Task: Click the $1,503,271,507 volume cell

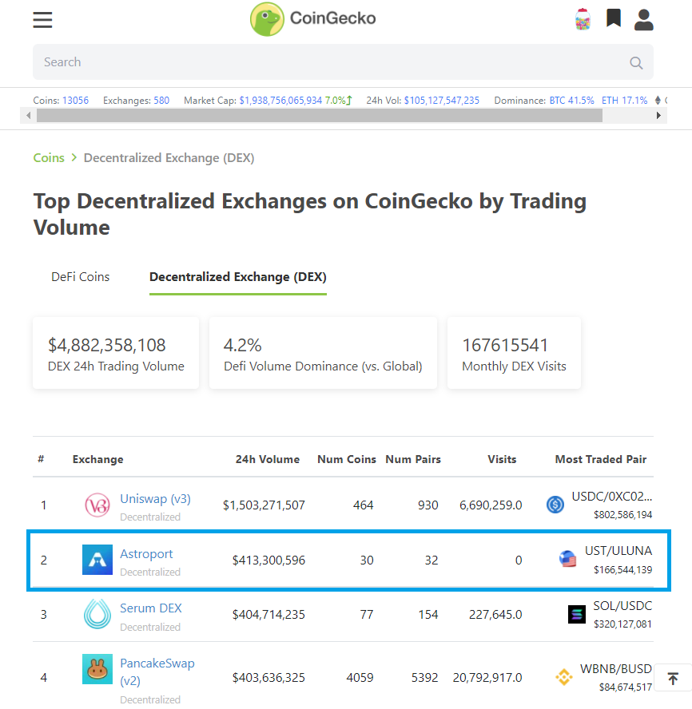Action: pyautogui.click(x=264, y=505)
